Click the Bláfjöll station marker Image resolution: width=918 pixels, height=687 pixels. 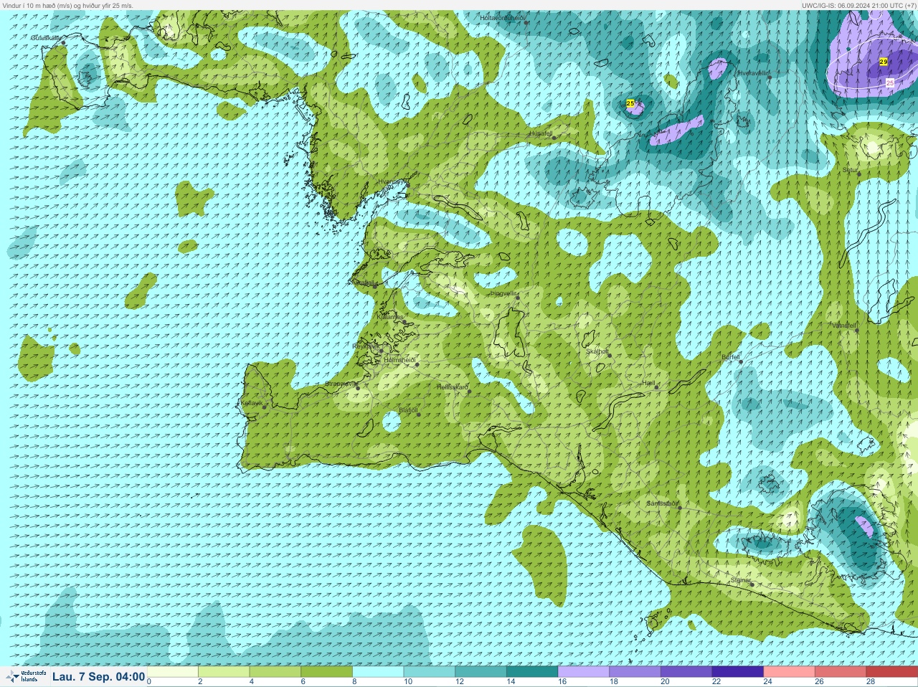pyautogui.click(x=419, y=414)
